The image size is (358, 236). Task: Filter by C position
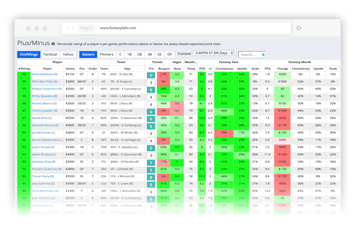120,54
